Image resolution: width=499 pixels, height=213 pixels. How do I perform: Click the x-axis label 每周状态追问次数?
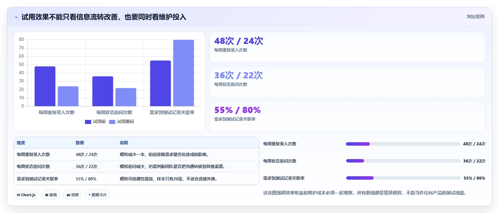(x=114, y=112)
